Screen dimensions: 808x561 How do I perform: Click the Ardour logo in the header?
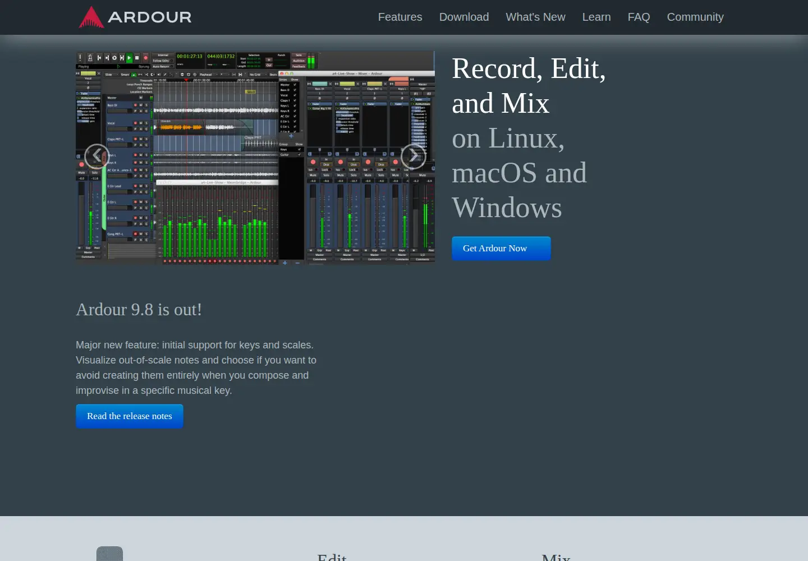click(x=135, y=17)
